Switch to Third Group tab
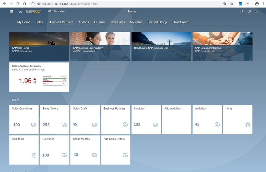 click(180, 22)
